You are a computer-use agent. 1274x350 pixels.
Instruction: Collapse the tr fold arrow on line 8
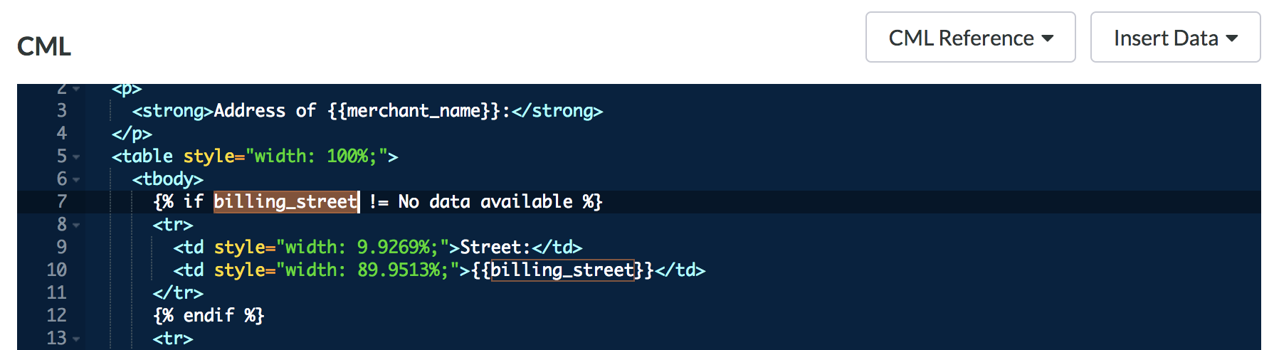76,226
